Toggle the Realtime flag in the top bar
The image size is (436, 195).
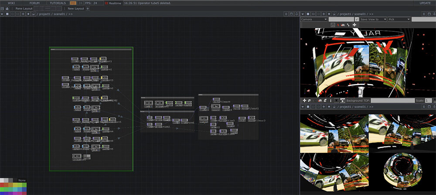click(106, 3)
